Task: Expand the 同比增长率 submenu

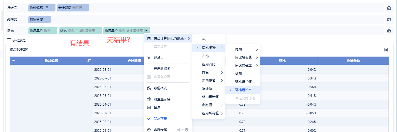Action: [x=247, y=66]
